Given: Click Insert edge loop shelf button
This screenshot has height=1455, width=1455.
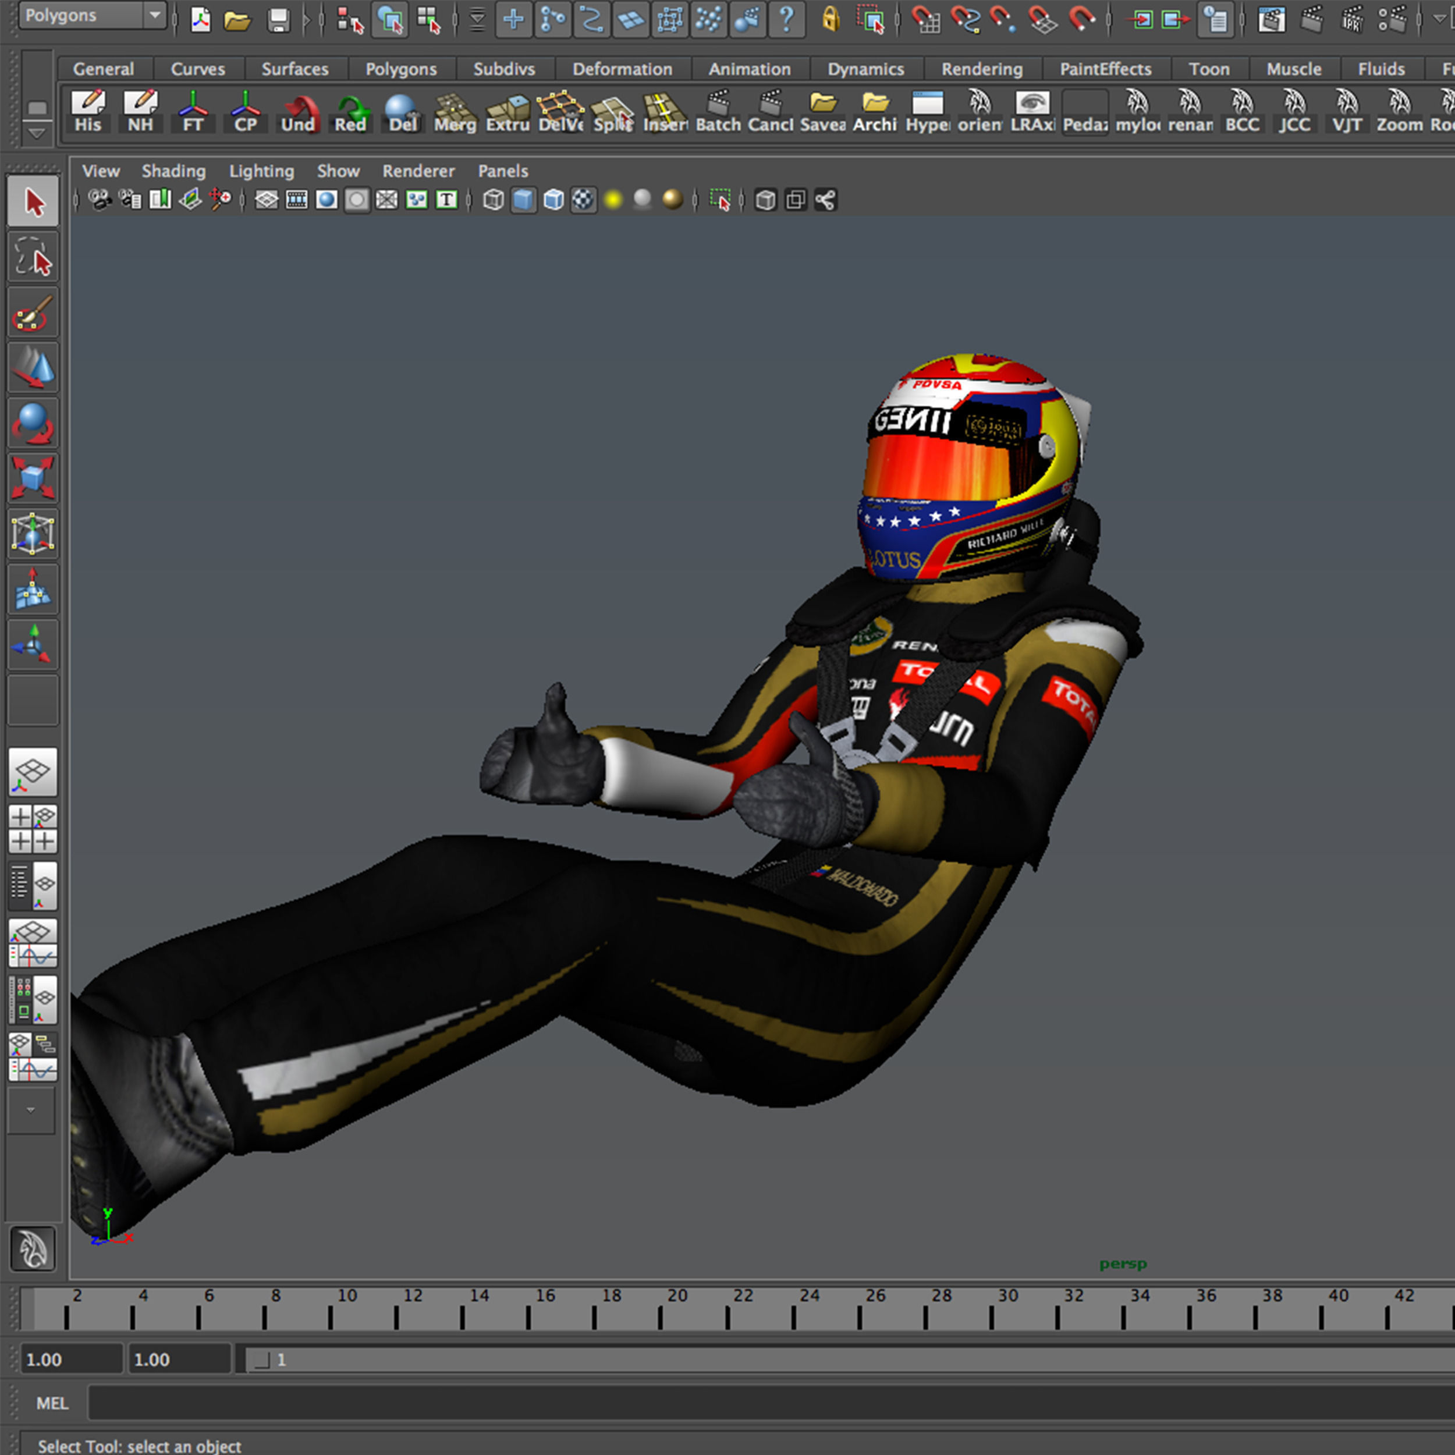Looking at the screenshot, I should tap(665, 113).
